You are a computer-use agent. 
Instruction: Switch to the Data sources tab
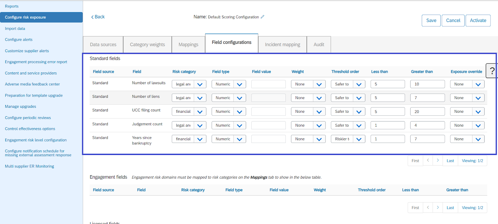103,44
